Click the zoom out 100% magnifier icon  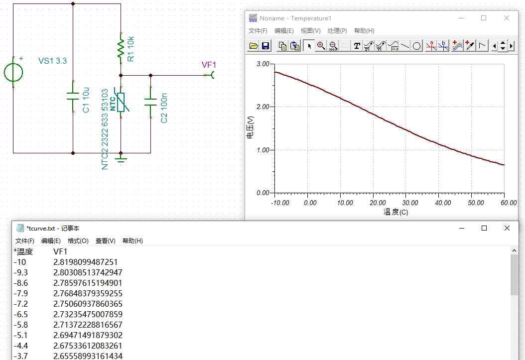[333, 46]
